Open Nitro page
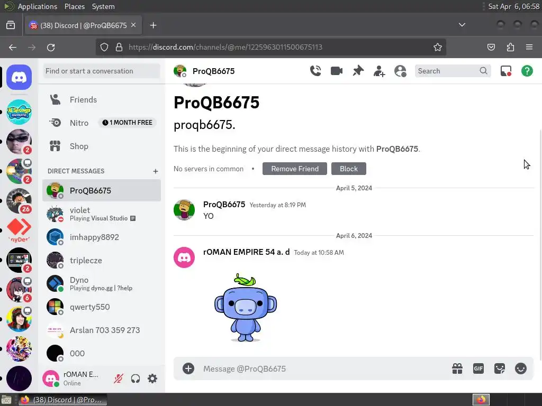Image resolution: width=542 pixels, height=406 pixels. point(102,123)
